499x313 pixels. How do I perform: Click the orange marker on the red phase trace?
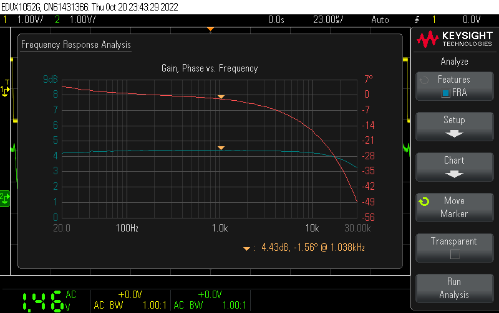point(221,97)
